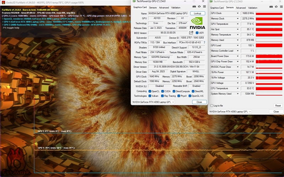Toggle the DirectML checkbox
The width and height of the screenshot is (284, 177).
(193, 91)
